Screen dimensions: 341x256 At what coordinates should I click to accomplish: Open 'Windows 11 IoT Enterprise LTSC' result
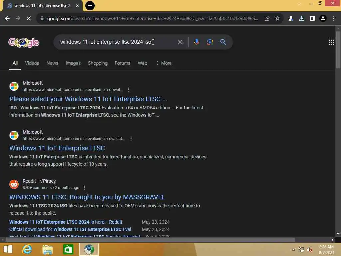[x=57, y=148]
